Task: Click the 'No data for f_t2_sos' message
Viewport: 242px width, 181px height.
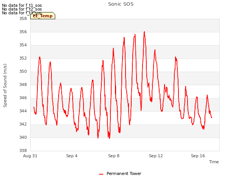Action: click(22, 9)
